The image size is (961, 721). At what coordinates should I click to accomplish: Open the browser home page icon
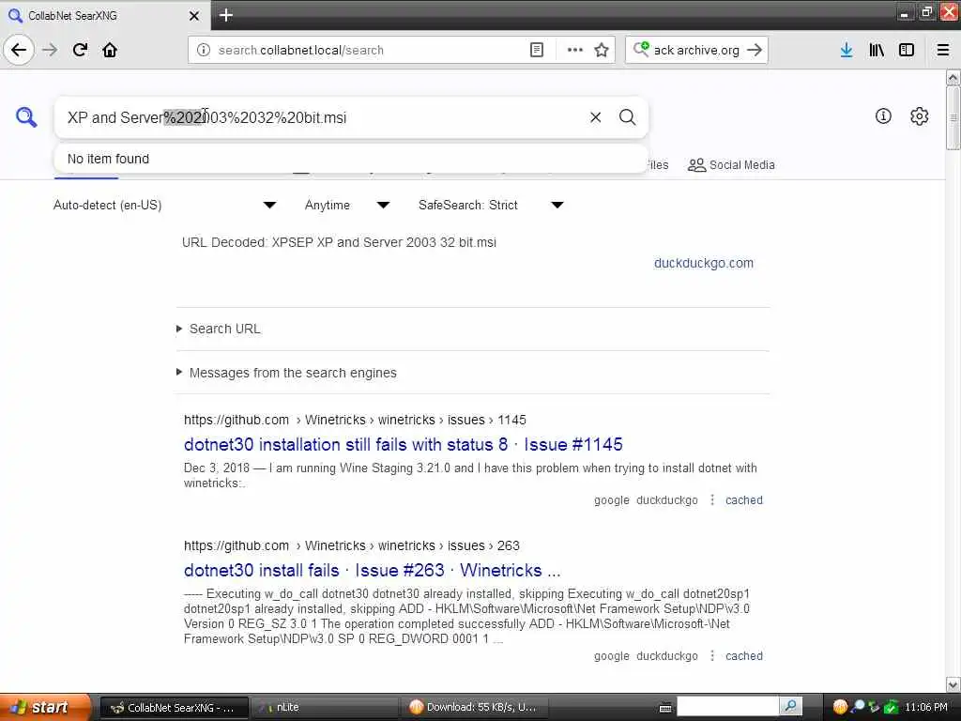point(110,50)
